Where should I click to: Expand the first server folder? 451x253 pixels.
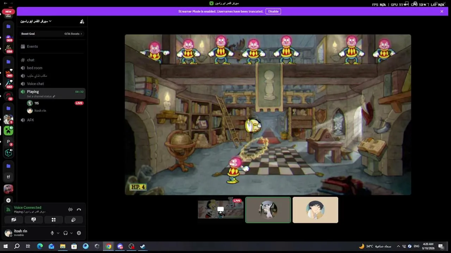(x=8, y=26)
